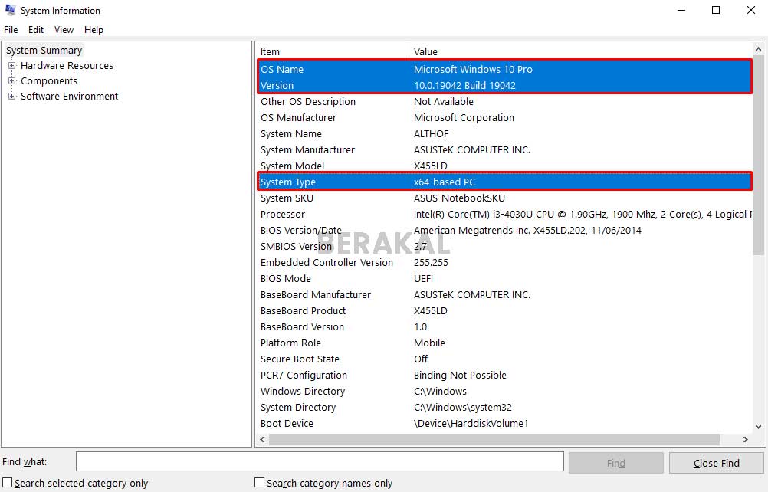
Task: Select the OS Name row
Action: tap(504, 69)
